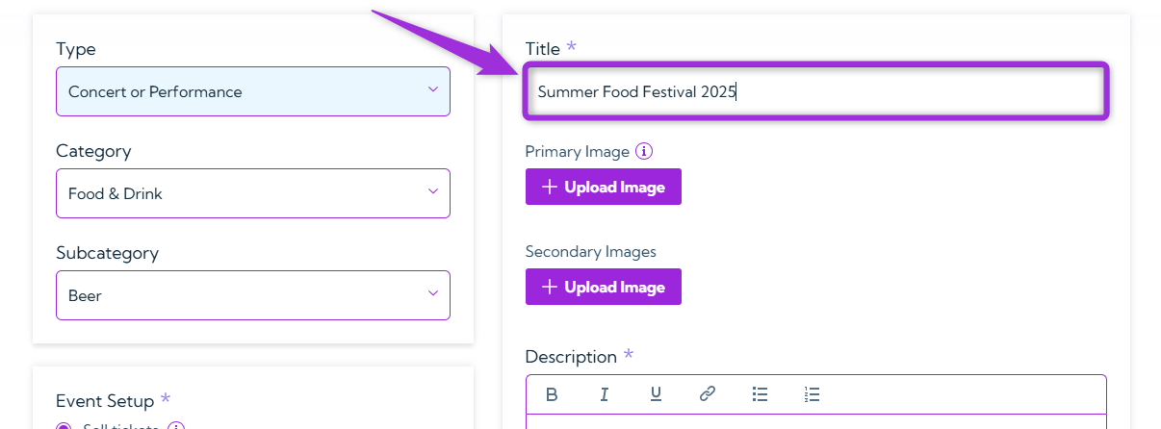
Task: Click info icon beside Sell tickets
Action: (x=176, y=427)
